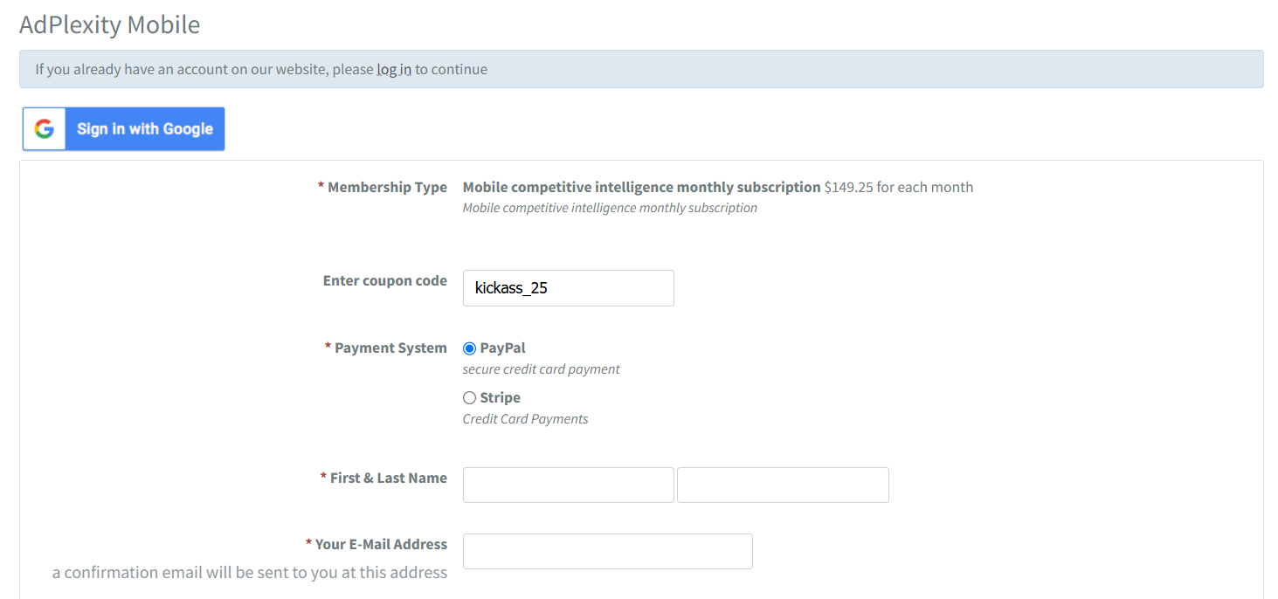
Task: Click the Credit Card Payments description
Action: [526, 419]
